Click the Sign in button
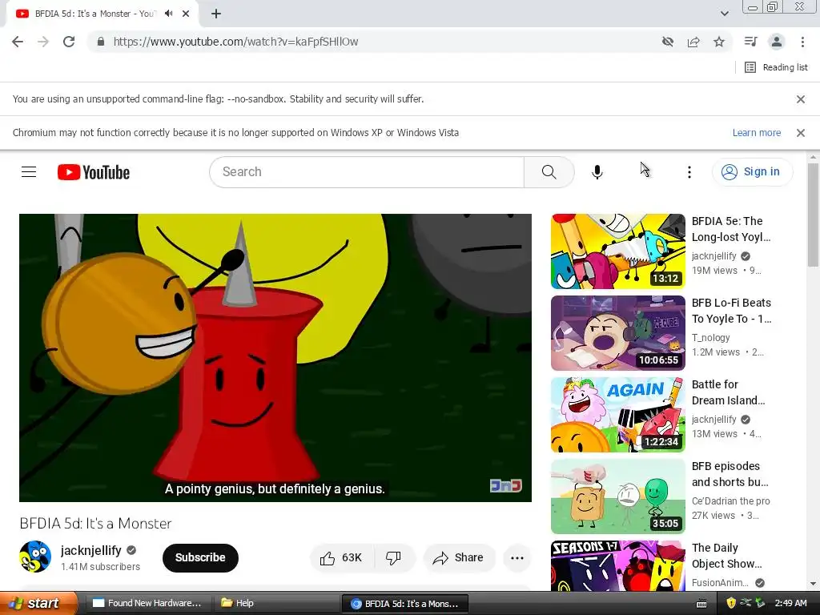 click(752, 172)
